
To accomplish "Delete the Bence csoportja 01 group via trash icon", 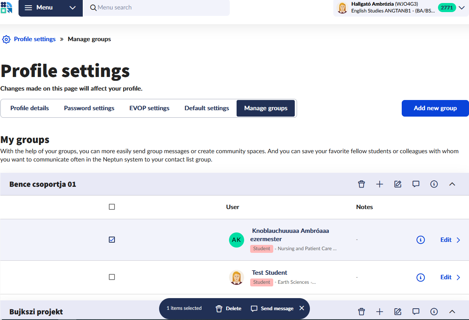I will [361, 184].
